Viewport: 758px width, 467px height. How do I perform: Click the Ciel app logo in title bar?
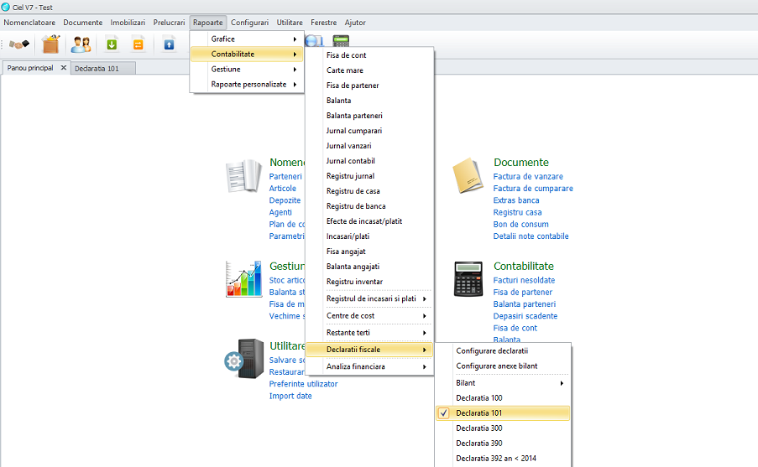pyautogui.click(x=6, y=7)
